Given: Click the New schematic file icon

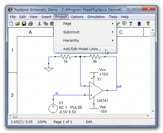Looking at the screenshot, I should (11, 24).
